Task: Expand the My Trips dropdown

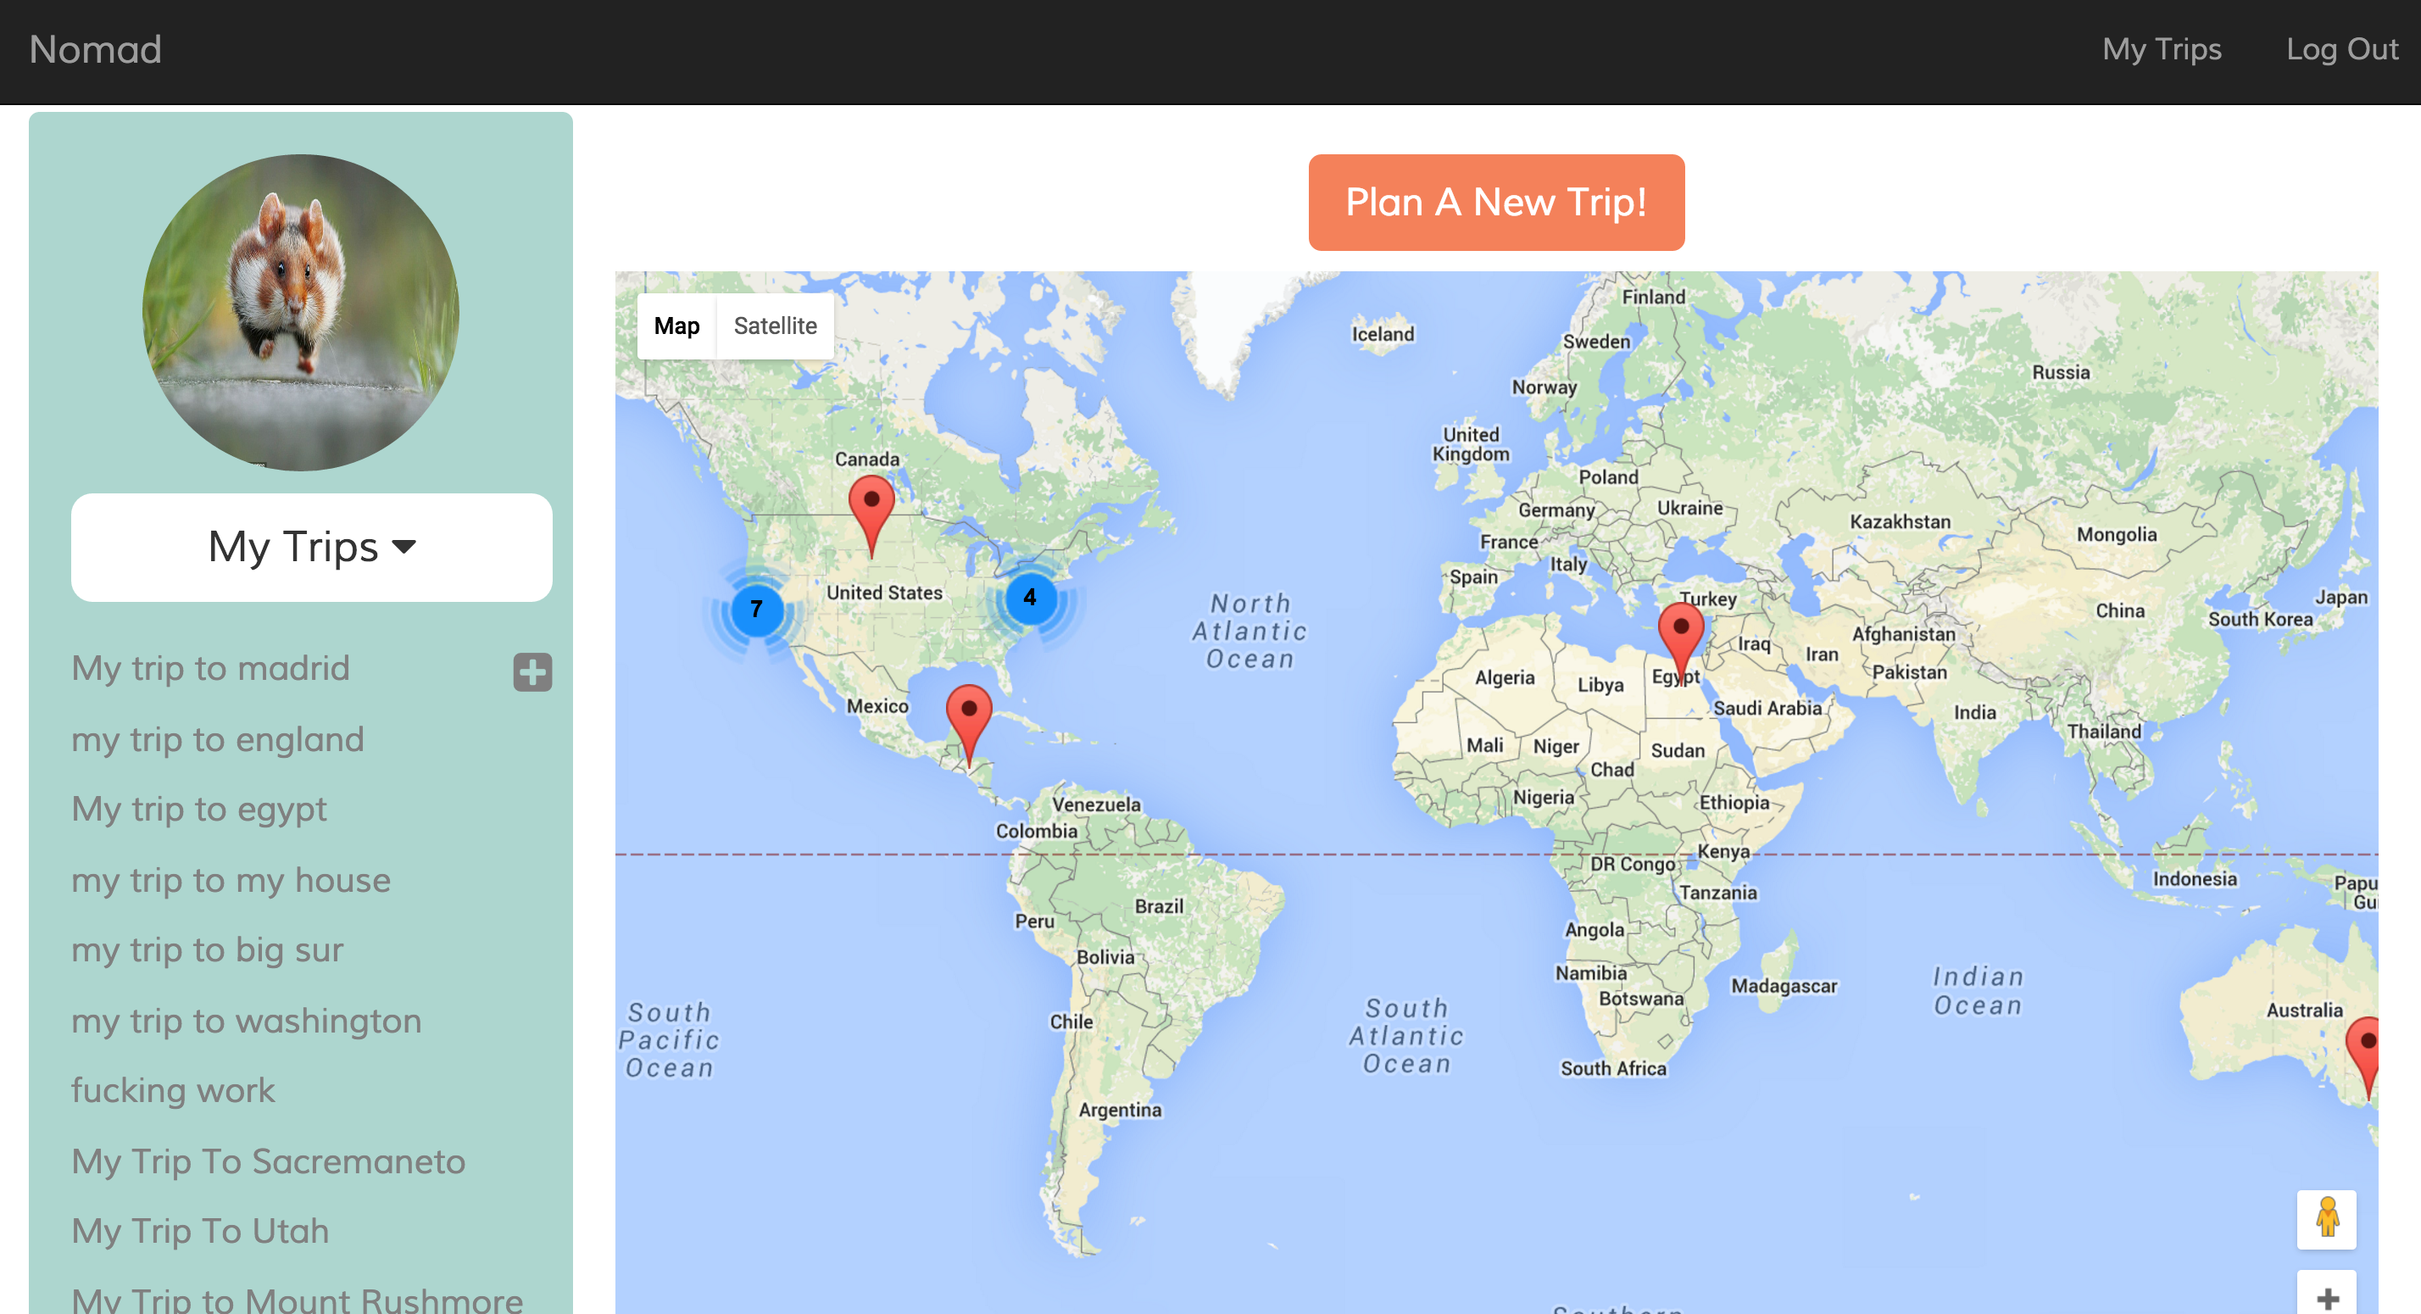Action: 311,547
